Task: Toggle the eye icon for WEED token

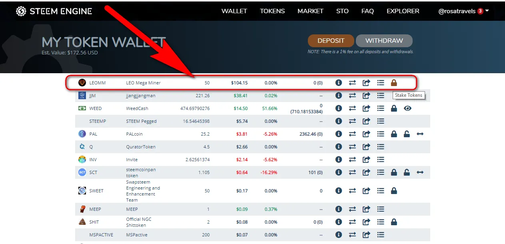Action: pos(407,108)
